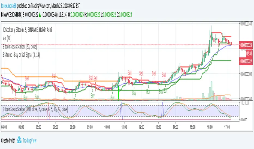The image size is (254, 149).
Task: Click the 07:00 time axis label
Action: [56, 127]
